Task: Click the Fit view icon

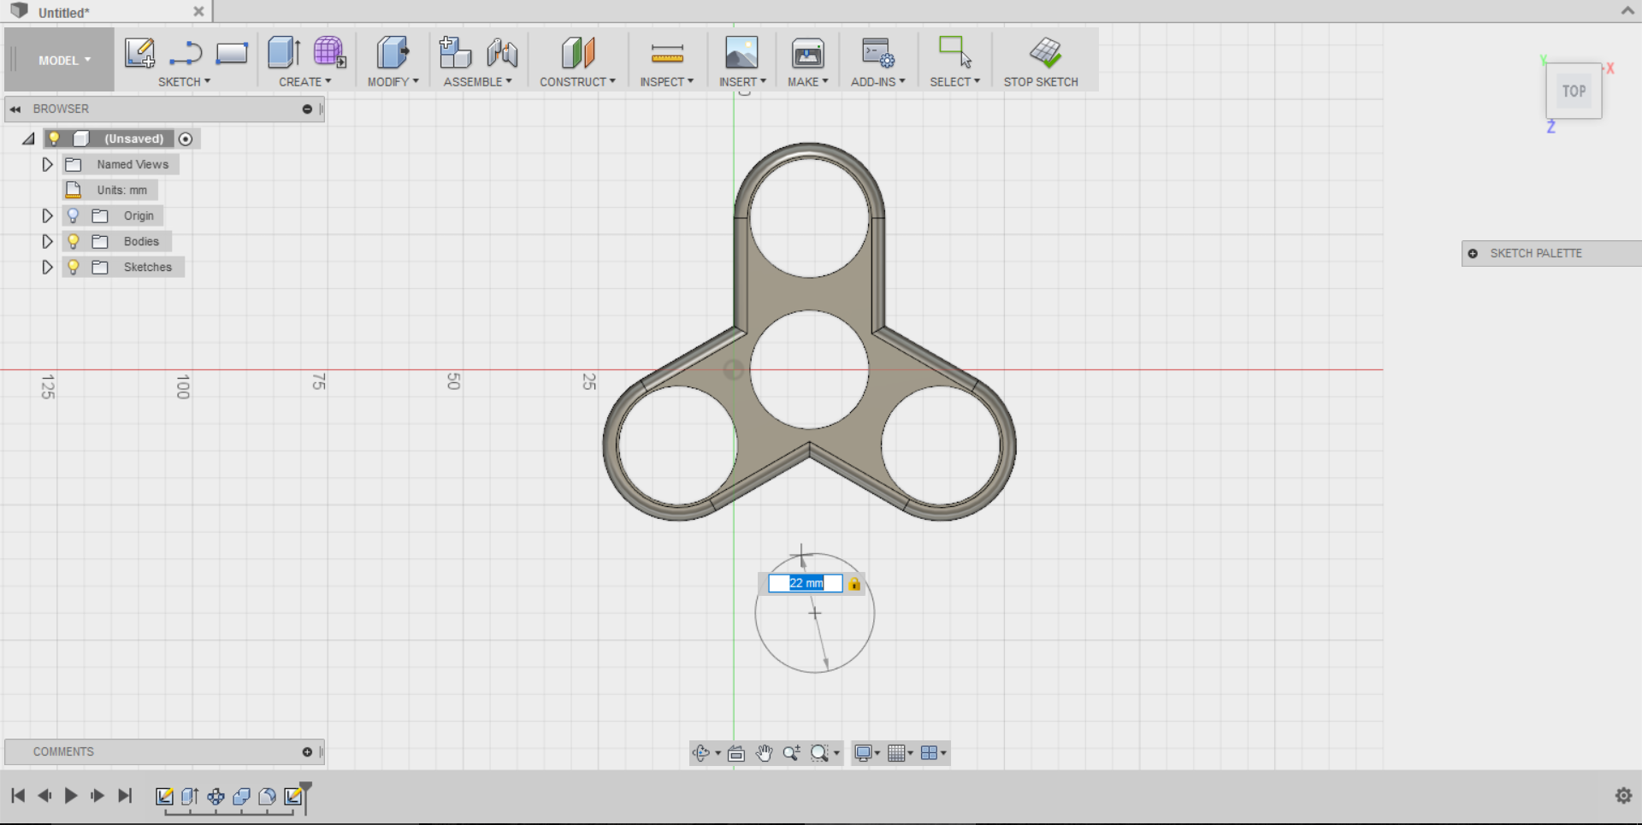Action: click(x=736, y=753)
